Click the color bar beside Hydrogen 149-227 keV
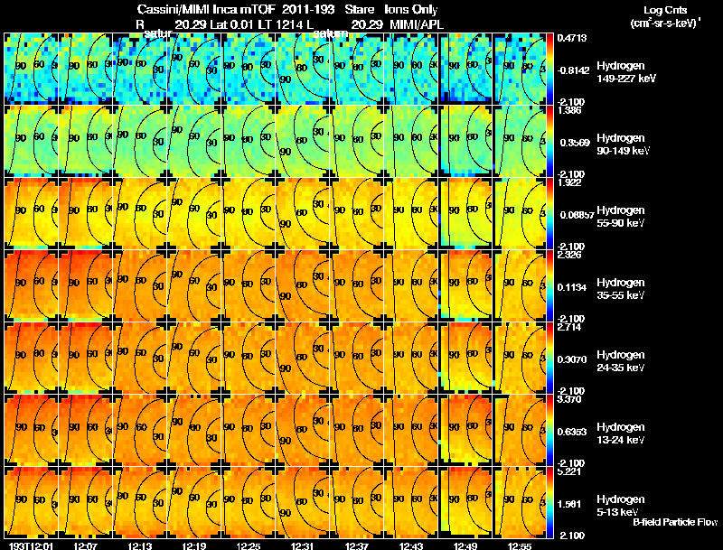 (549, 69)
